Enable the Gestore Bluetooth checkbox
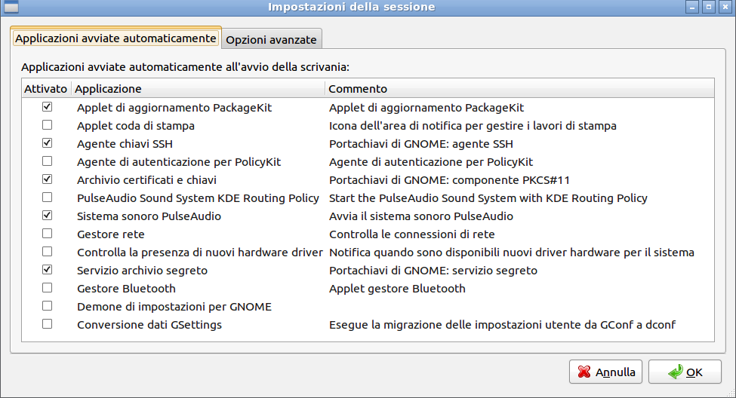 coord(48,288)
